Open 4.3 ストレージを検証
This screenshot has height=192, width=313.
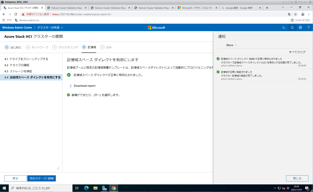click(31, 71)
